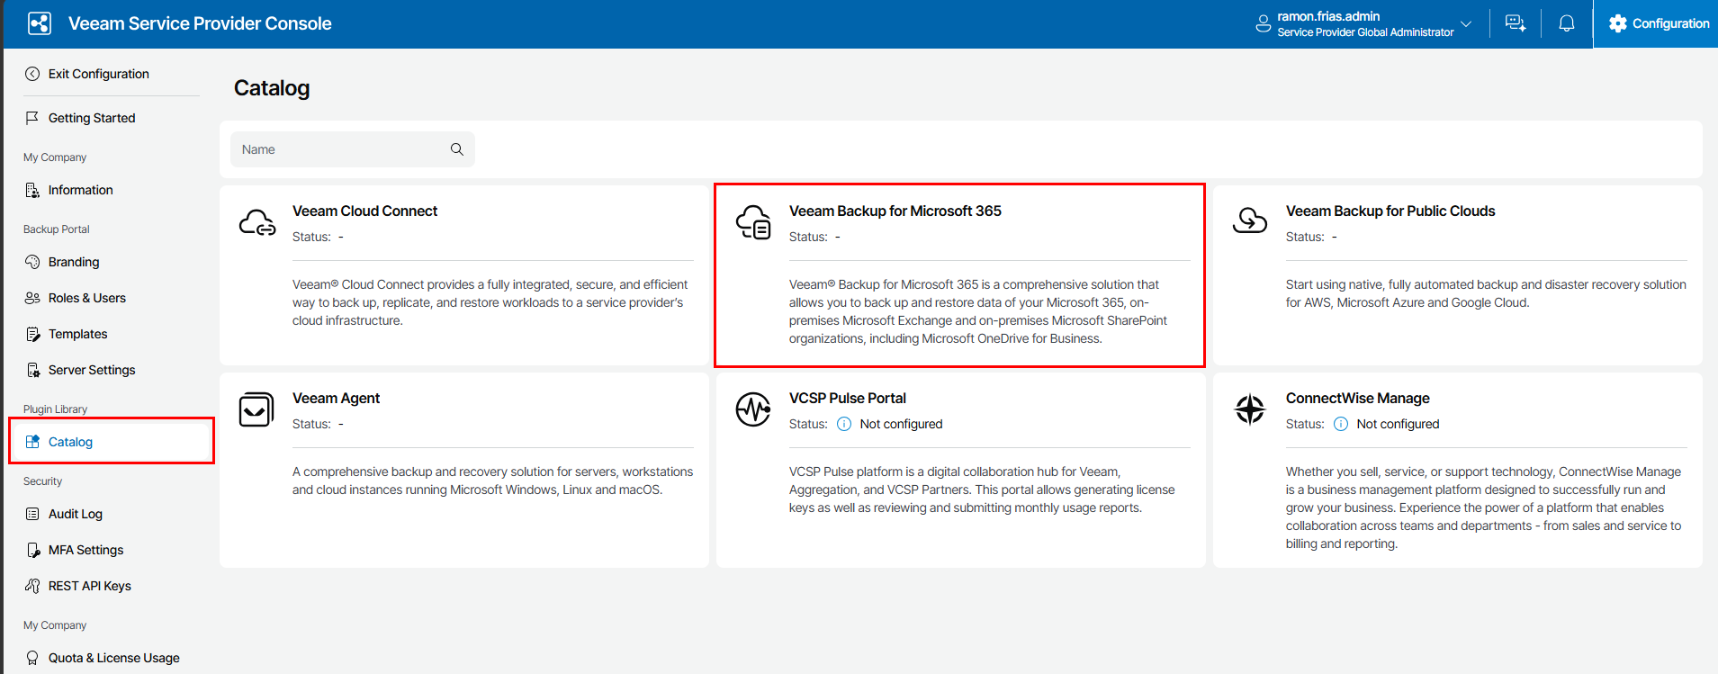1718x674 pixels.
Task: Expand the ramon.frias.admin account dropdown chevron
Action: pos(1466,23)
